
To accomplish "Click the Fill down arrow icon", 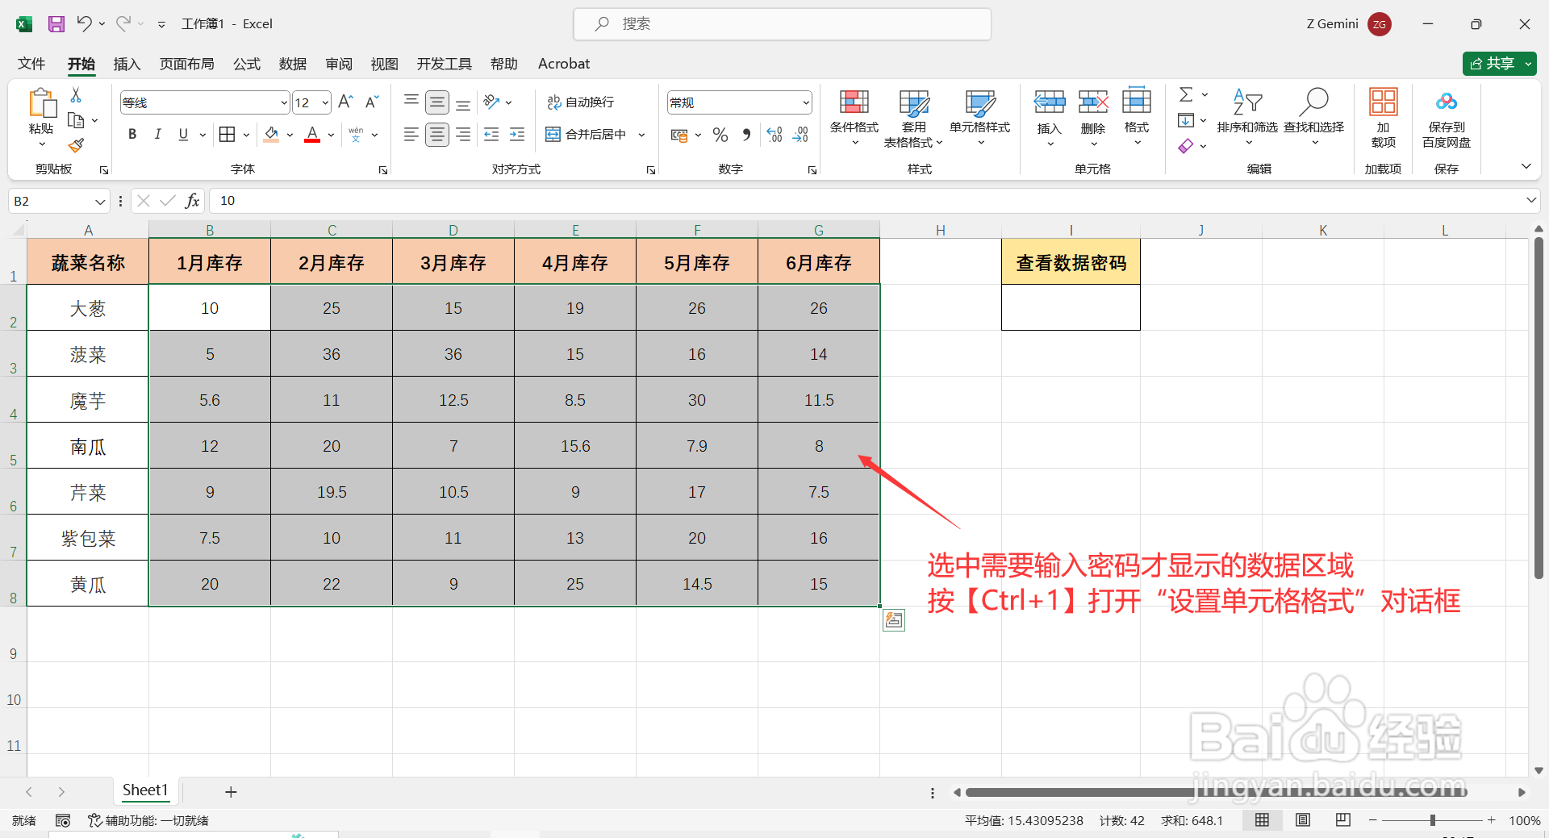I will (1185, 120).
